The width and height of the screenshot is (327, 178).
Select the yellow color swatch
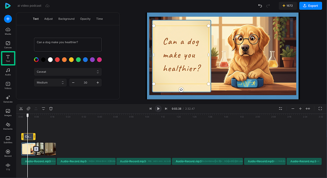click(x=71, y=60)
